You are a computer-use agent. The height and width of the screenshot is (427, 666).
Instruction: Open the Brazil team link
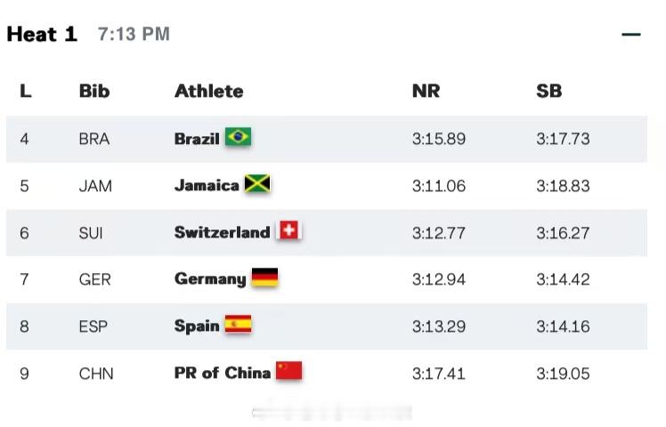click(197, 139)
